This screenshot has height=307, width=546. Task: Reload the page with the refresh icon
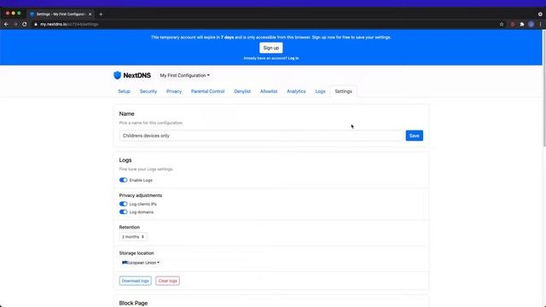click(25, 24)
